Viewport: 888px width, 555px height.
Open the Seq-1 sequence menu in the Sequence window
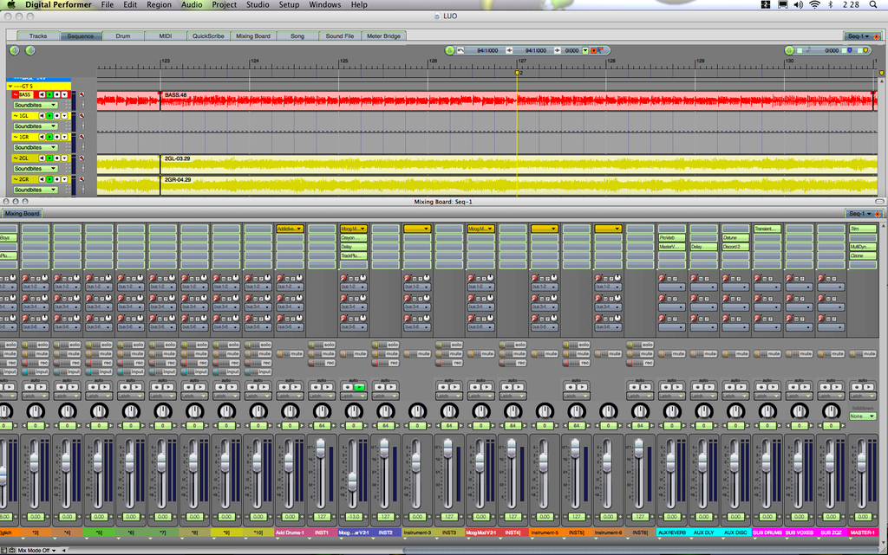pos(859,36)
